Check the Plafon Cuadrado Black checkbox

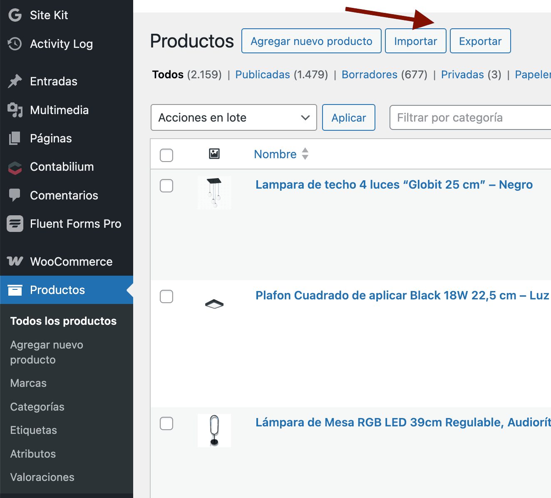click(166, 296)
